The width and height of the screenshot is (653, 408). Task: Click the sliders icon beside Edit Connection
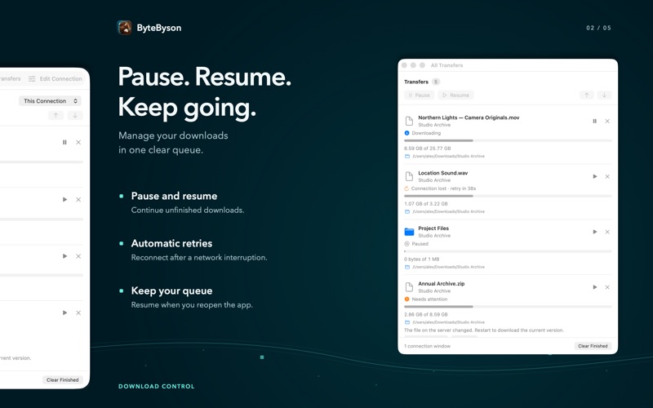click(x=32, y=78)
